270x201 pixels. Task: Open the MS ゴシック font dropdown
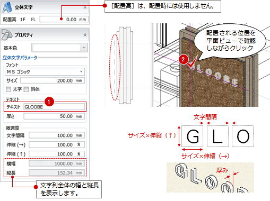tap(45, 71)
